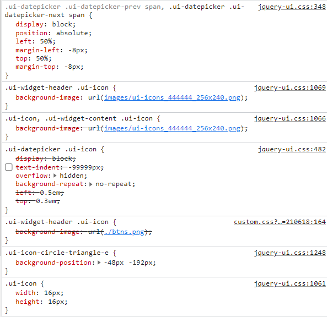Image resolution: width=327 pixels, height=317 pixels.
Task: Click the struck-through 'top: 0.3em' declaration
Action: pos(37,201)
